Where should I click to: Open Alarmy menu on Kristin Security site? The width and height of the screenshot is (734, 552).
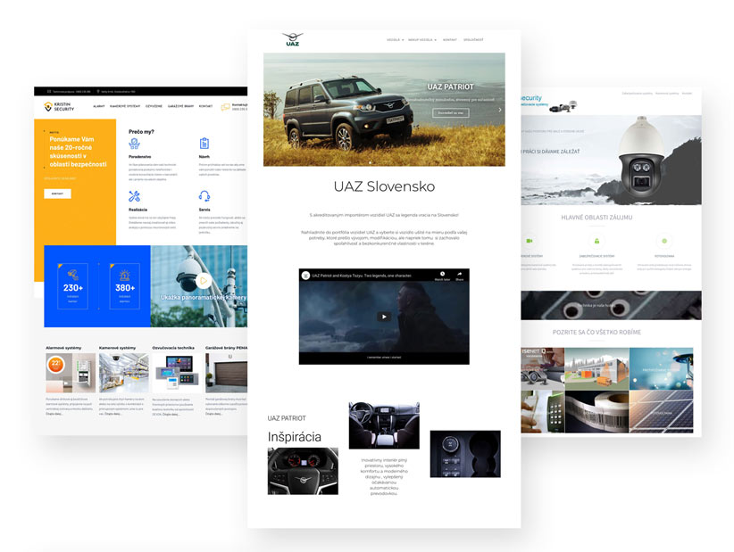[x=99, y=107]
